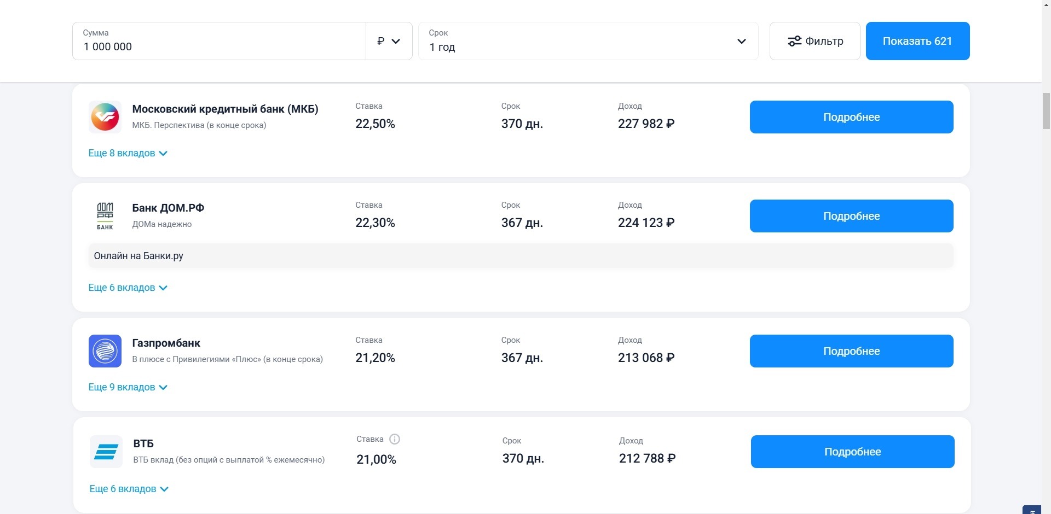This screenshot has width=1051, height=514.
Task: Click the 212 788 ₽ income value
Action: coord(648,459)
